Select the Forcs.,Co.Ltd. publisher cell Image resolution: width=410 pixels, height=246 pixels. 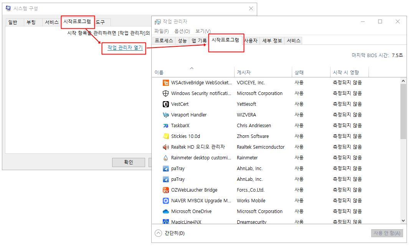click(x=251, y=190)
